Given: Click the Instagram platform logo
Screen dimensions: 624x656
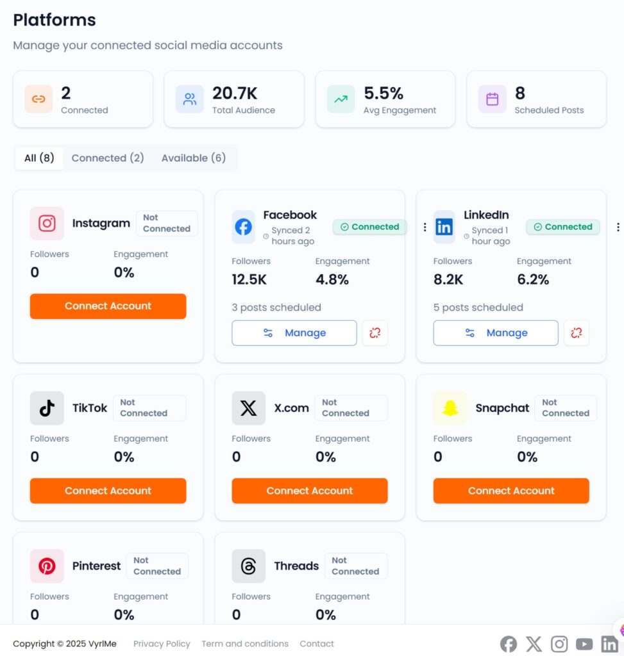Looking at the screenshot, I should (x=47, y=224).
